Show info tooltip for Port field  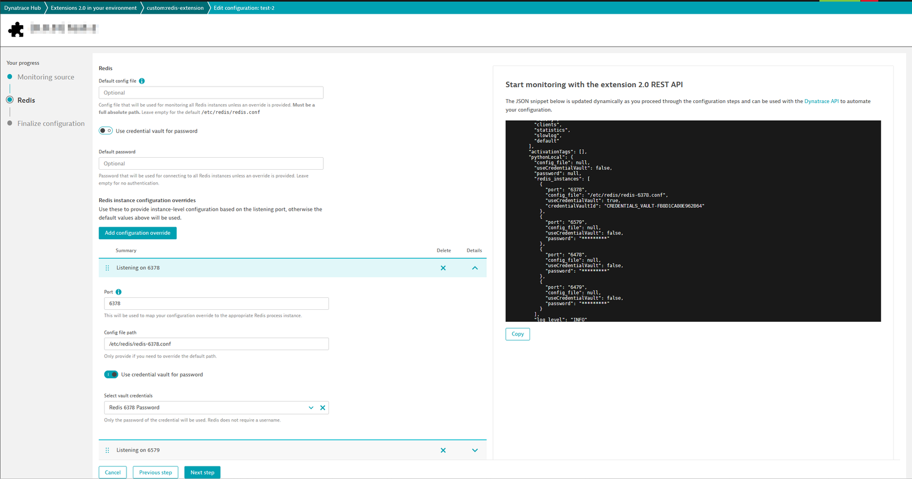point(119,292)
